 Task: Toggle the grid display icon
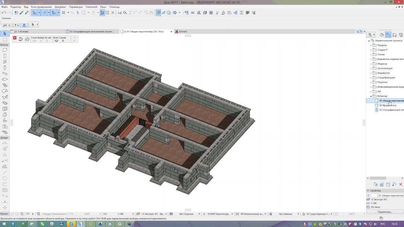click(x=63, y=13)
